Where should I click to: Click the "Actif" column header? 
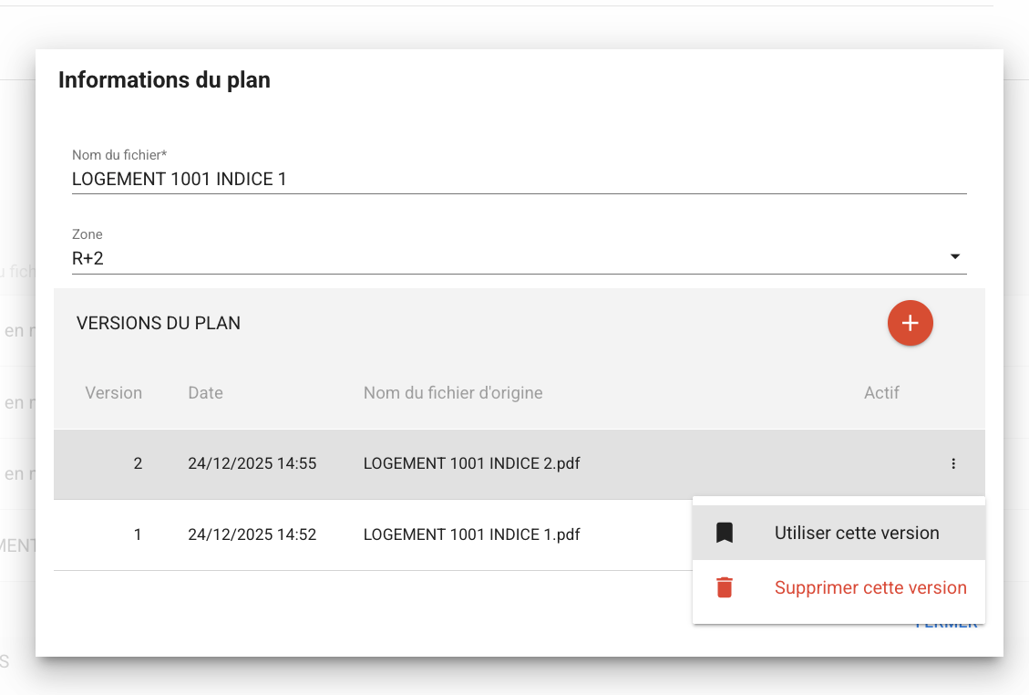point(881,393)
